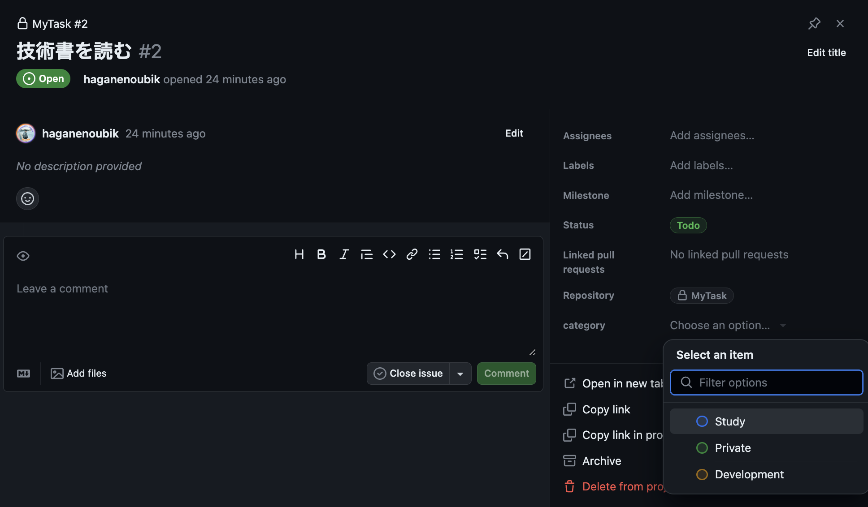Add a task list to the comment
This screenshot has width=868, height=507.
[x=480, y=254]
